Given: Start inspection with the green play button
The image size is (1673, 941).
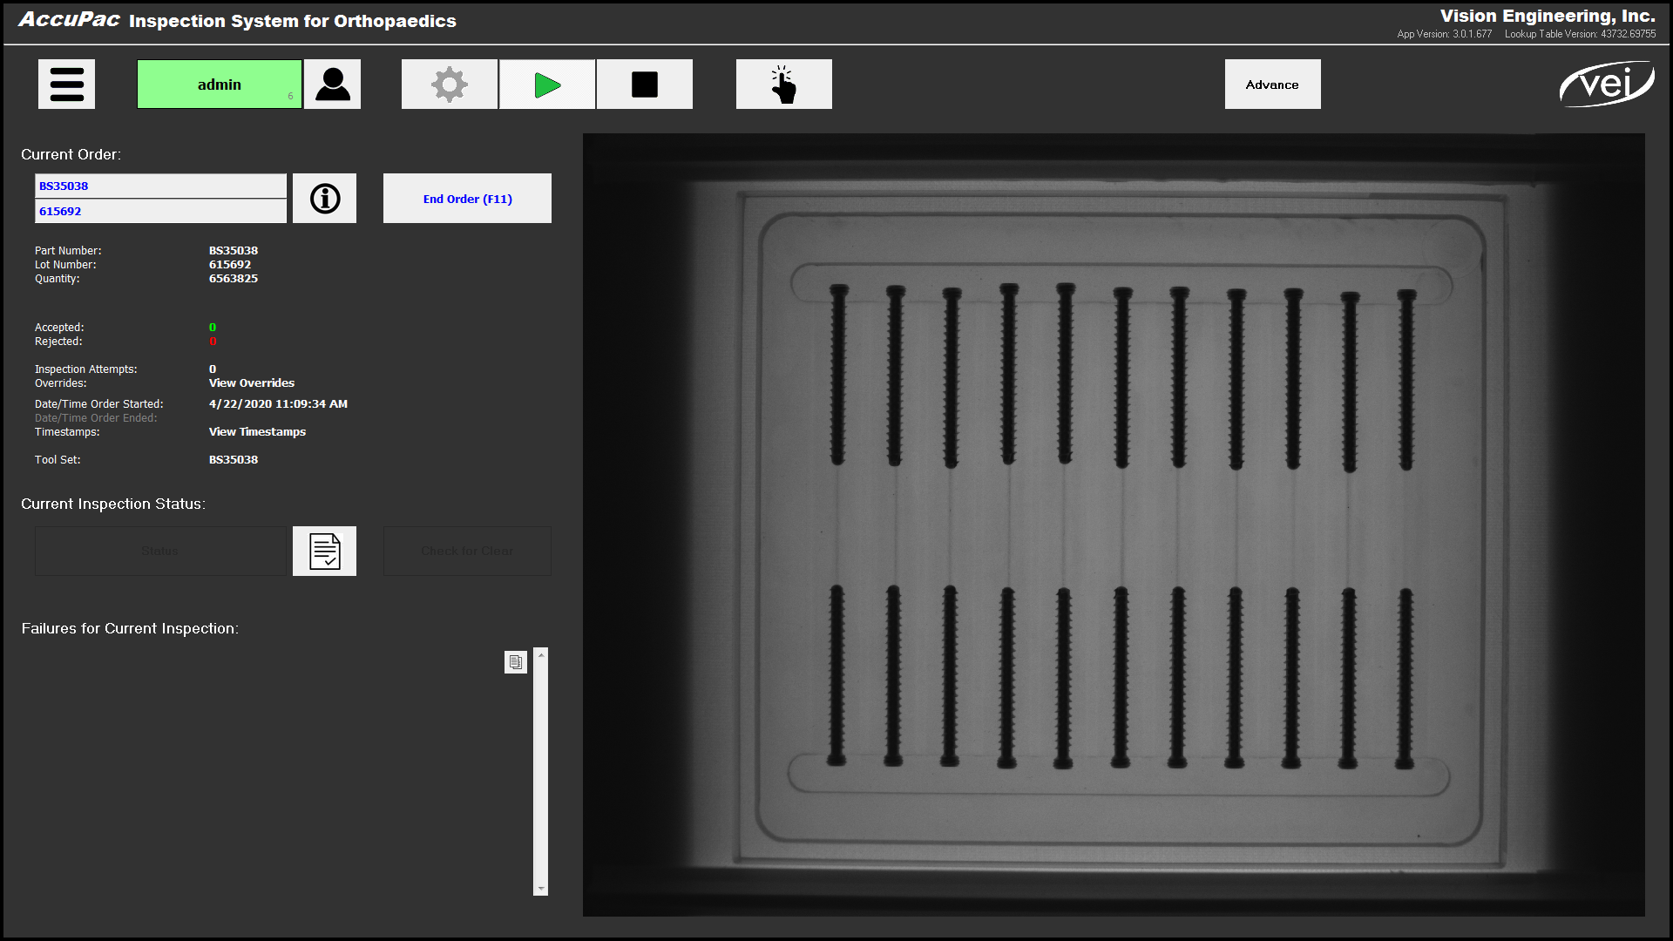Looking at the screenshot, I should click(x=547, y=85).
